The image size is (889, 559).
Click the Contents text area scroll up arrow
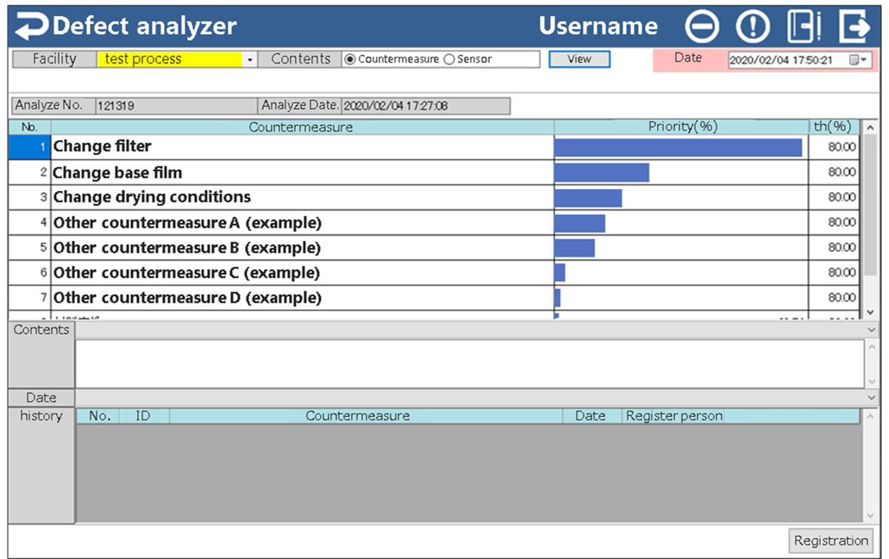871,347
